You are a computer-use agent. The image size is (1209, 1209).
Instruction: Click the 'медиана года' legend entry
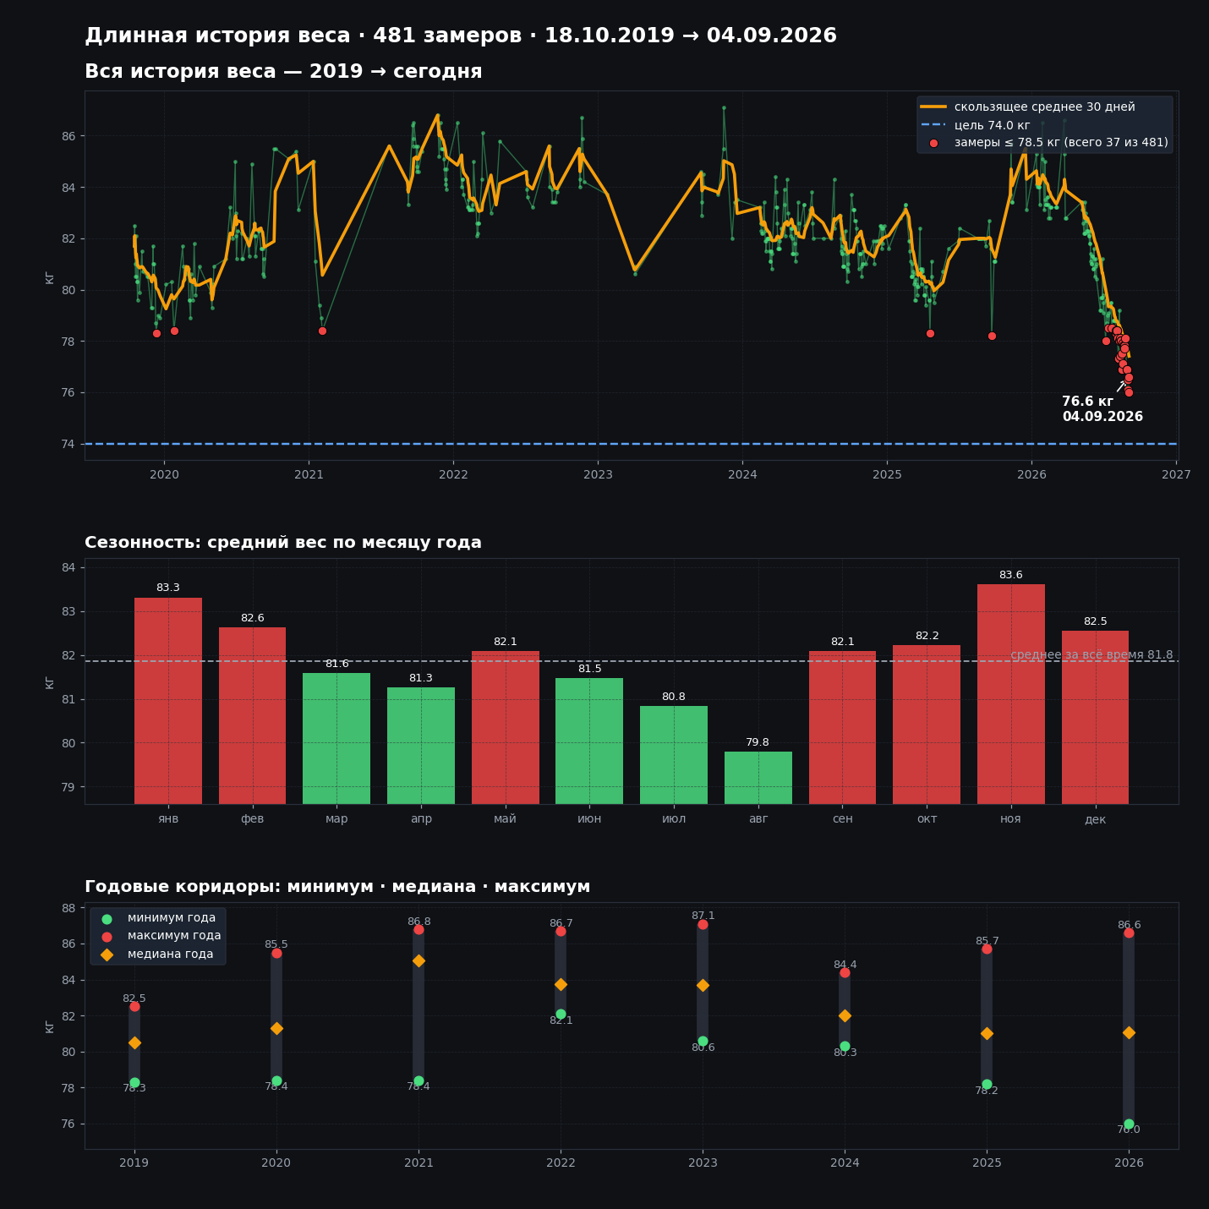point(158,954)
